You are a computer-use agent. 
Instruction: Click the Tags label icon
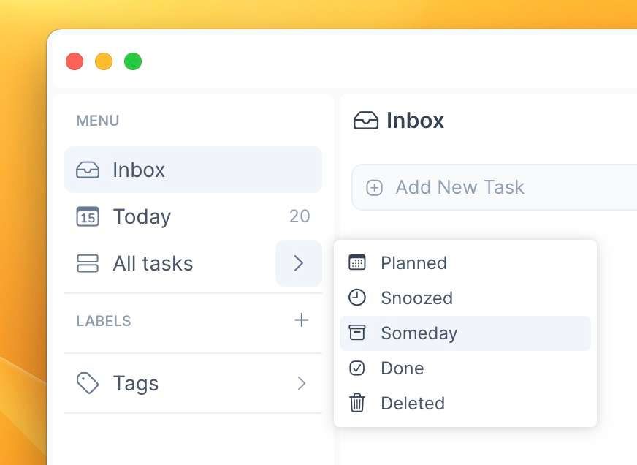click(88, 383)
